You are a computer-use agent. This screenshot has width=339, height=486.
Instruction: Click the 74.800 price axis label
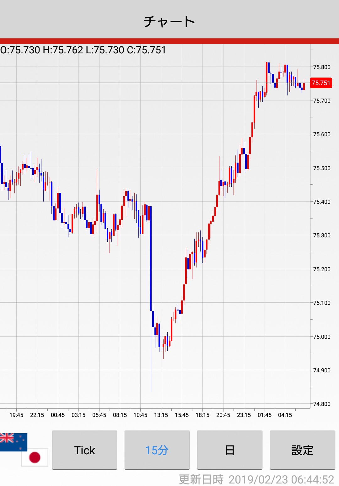point(322,404)
